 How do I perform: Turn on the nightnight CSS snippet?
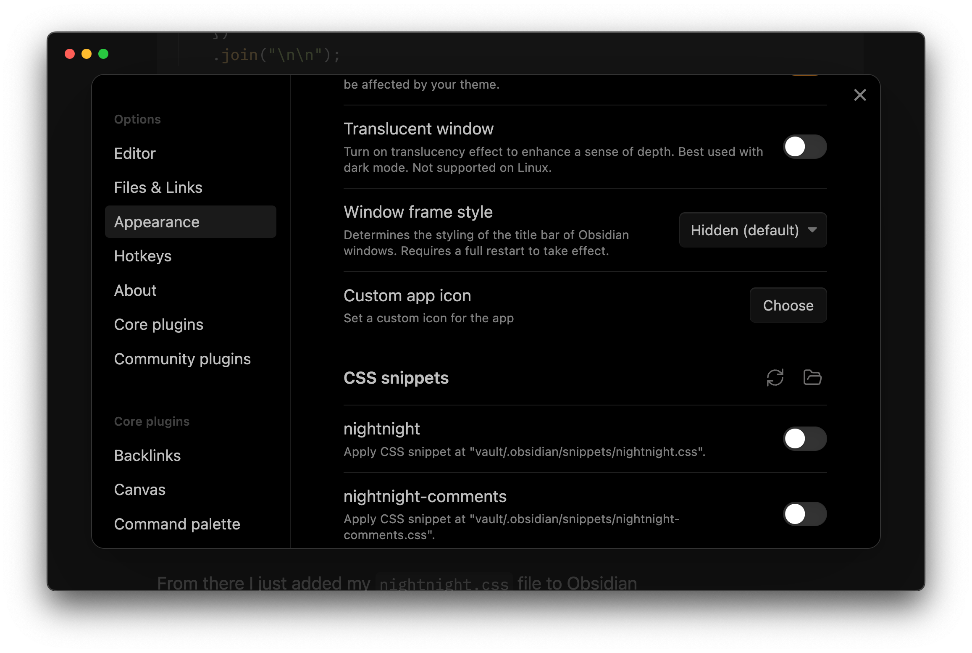tap(804, 439)
